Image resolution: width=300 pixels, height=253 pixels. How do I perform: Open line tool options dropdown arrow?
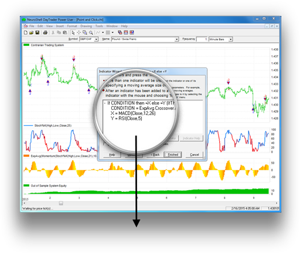[x=103, y=32]
